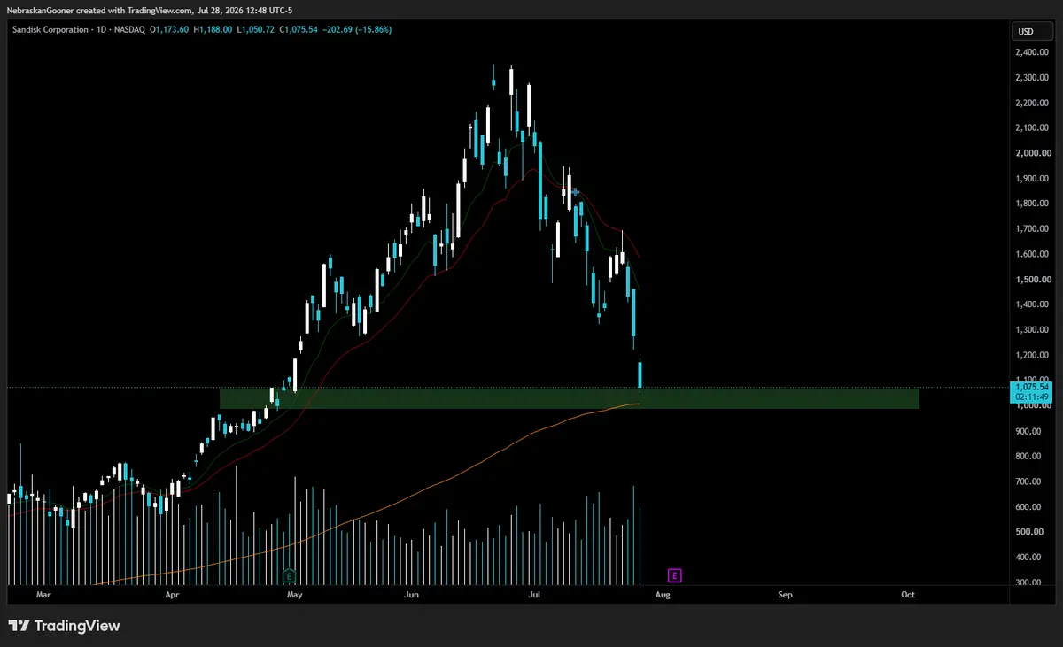This screenshot has width=1063, height=647.
Task: Click the 1,200.00 price axis label
Action: (1033, 356)
